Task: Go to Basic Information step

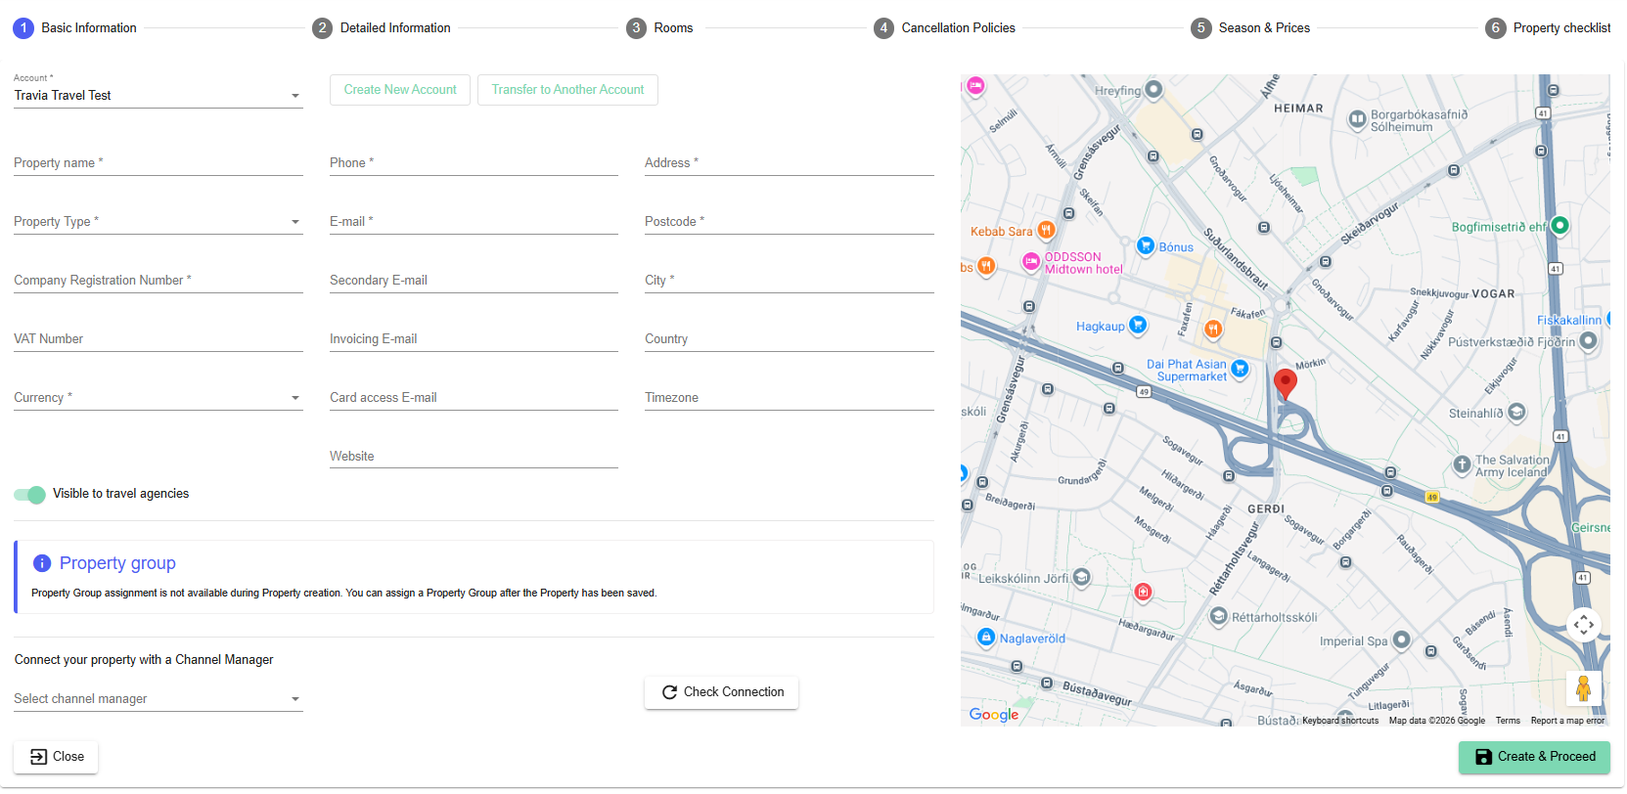Action: click(75, 28)
